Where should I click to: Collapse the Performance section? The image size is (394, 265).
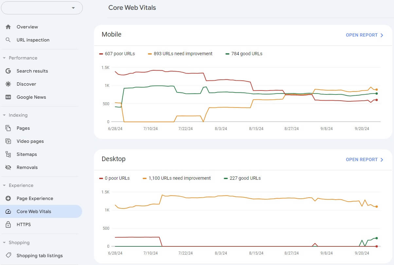(x=4, y=58)
